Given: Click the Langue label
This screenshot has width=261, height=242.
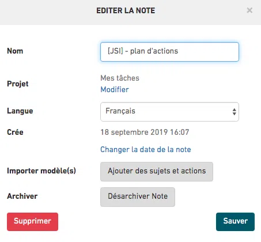Looking at the screenshot, I should click(20, 111).
